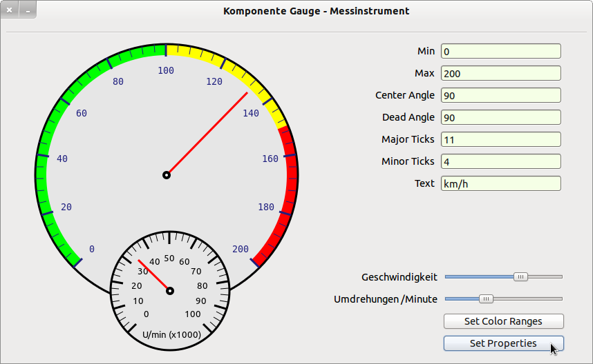Click the Umdrehungen/Minute slider handle
Viewport: 593px width, 364px height.
pyautogui.click(x=487, y=299)
